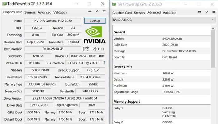Image resolution: width=218 pixels, height=124 pixels.
Task: Click the GPU Clock field 1500 MHz
Action: pos(33,112)
